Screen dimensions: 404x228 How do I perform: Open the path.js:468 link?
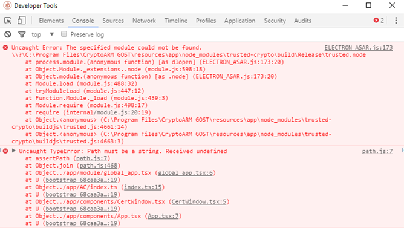(x=98, y=166)
